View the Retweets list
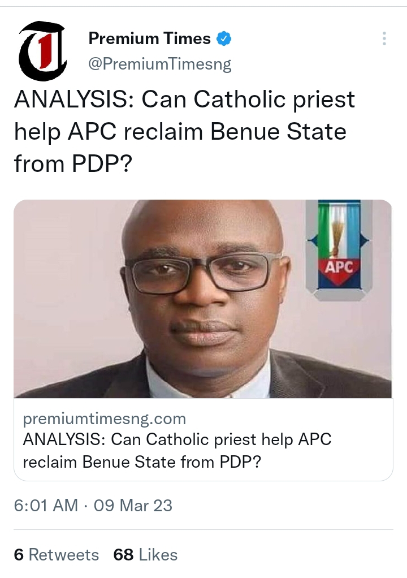The width and height of the screenshot is (407, 578). [x=63, y=555]
